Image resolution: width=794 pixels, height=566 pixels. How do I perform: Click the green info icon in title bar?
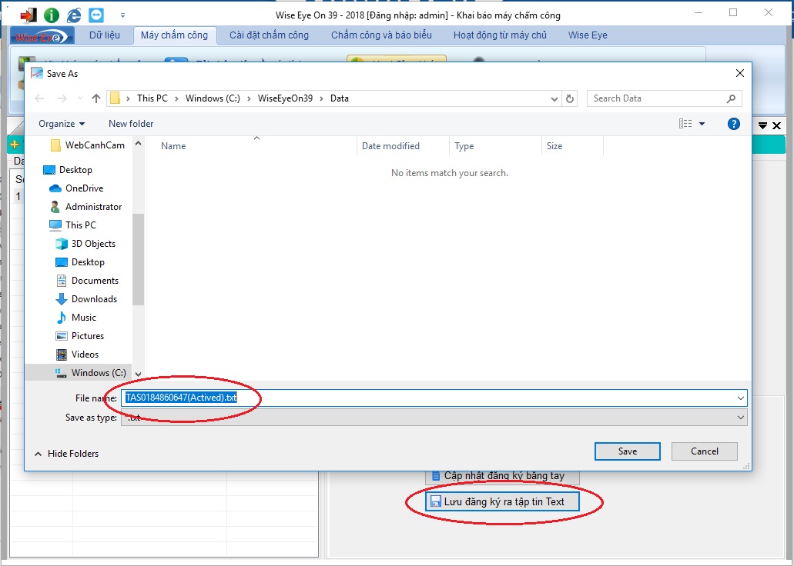click(x=52, y=15)
